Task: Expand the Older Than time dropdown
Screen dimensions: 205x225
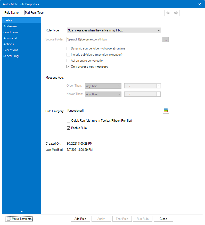Action: click(x=103, y=86)
